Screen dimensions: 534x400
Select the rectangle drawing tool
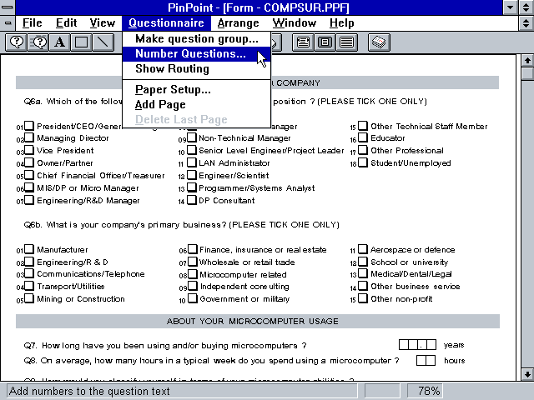click(x=81, y=42)
